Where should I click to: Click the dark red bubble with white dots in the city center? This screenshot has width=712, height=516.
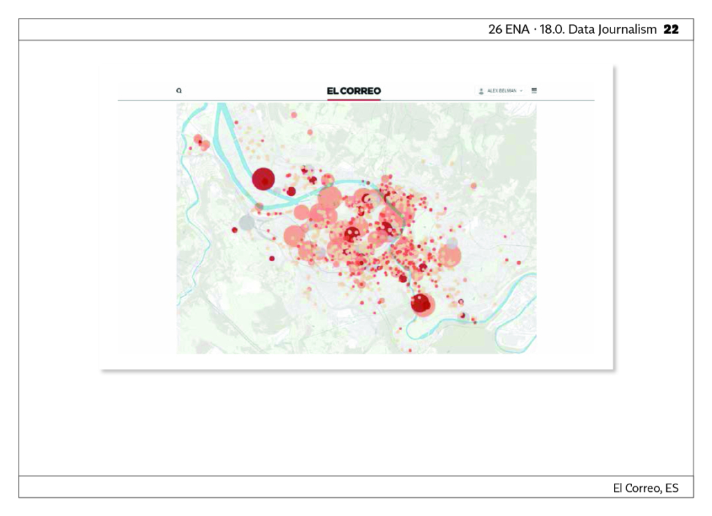pos(351,233)
